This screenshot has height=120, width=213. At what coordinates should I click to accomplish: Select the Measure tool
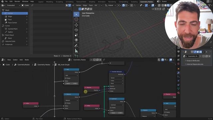(76, 51)
